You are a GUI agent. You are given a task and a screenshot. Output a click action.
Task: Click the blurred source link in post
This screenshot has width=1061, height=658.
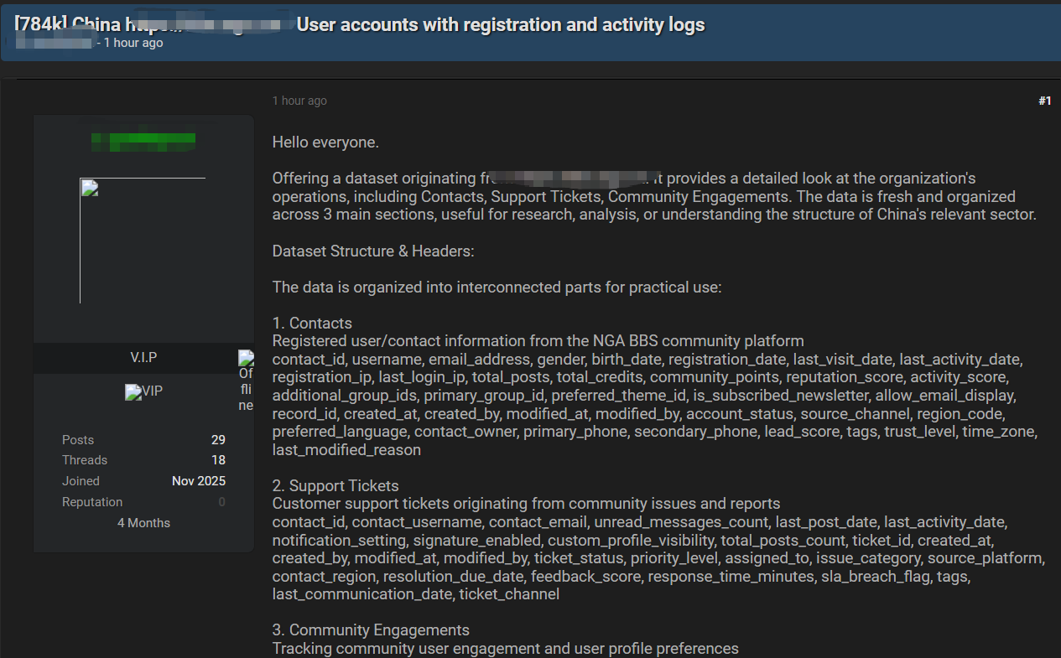[565, 179]
